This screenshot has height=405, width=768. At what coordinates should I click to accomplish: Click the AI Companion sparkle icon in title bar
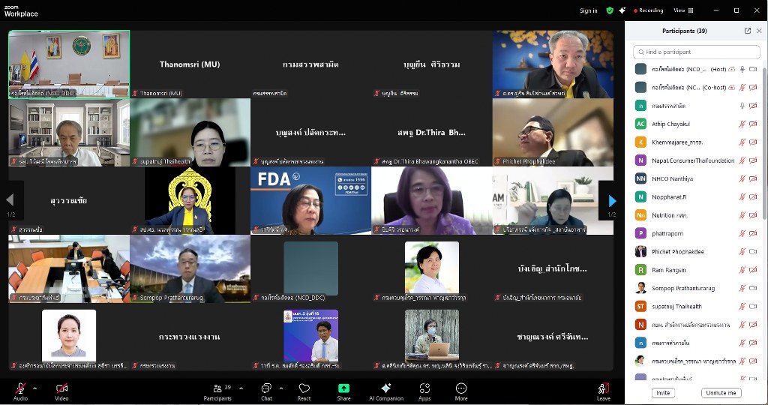point(622,10)
